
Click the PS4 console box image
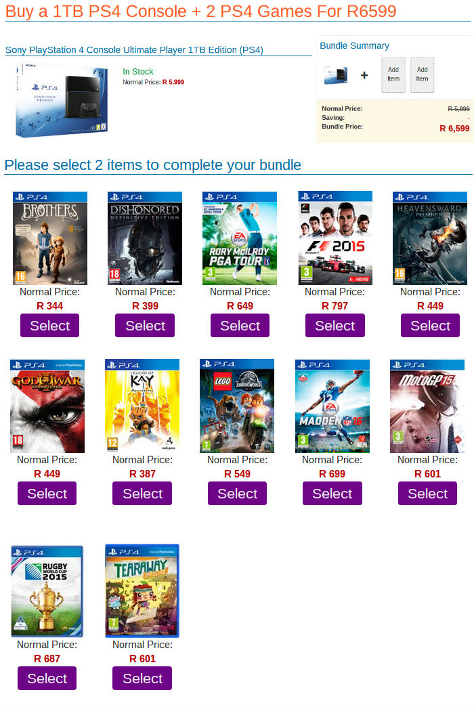point(62,100)
